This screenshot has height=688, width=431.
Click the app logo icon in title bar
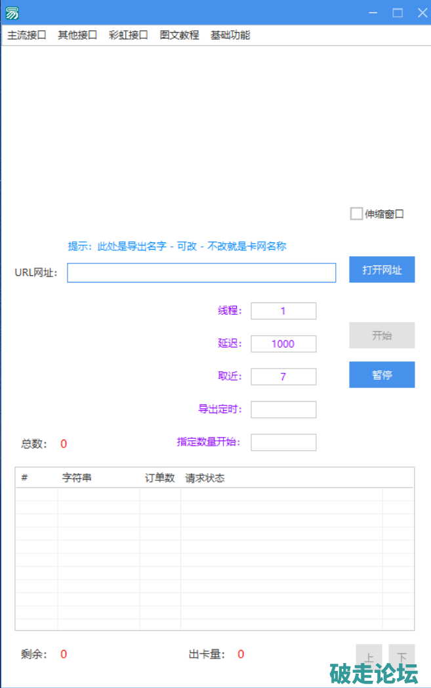pos(12,12)
